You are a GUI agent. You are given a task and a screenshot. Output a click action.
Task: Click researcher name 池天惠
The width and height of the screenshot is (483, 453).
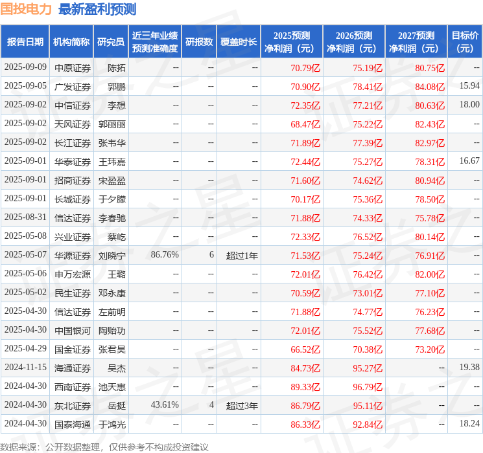[112, 387]
